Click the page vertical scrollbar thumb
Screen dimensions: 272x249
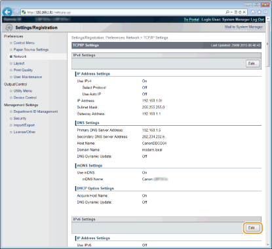pyautogui.click(x=268, y=52)
